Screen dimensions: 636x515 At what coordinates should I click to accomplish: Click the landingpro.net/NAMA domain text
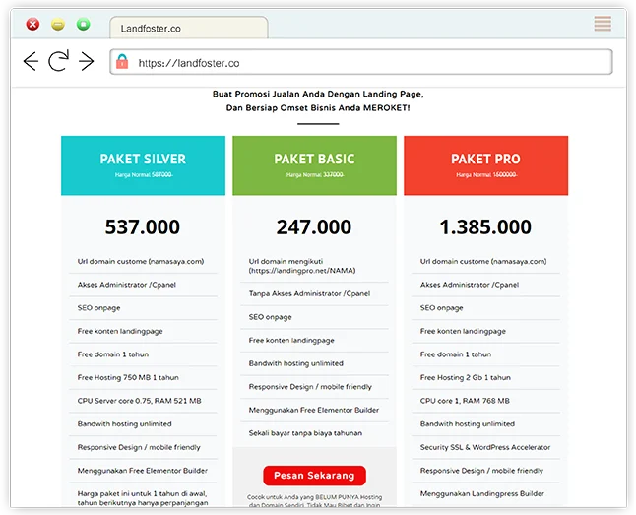[295, 270]
